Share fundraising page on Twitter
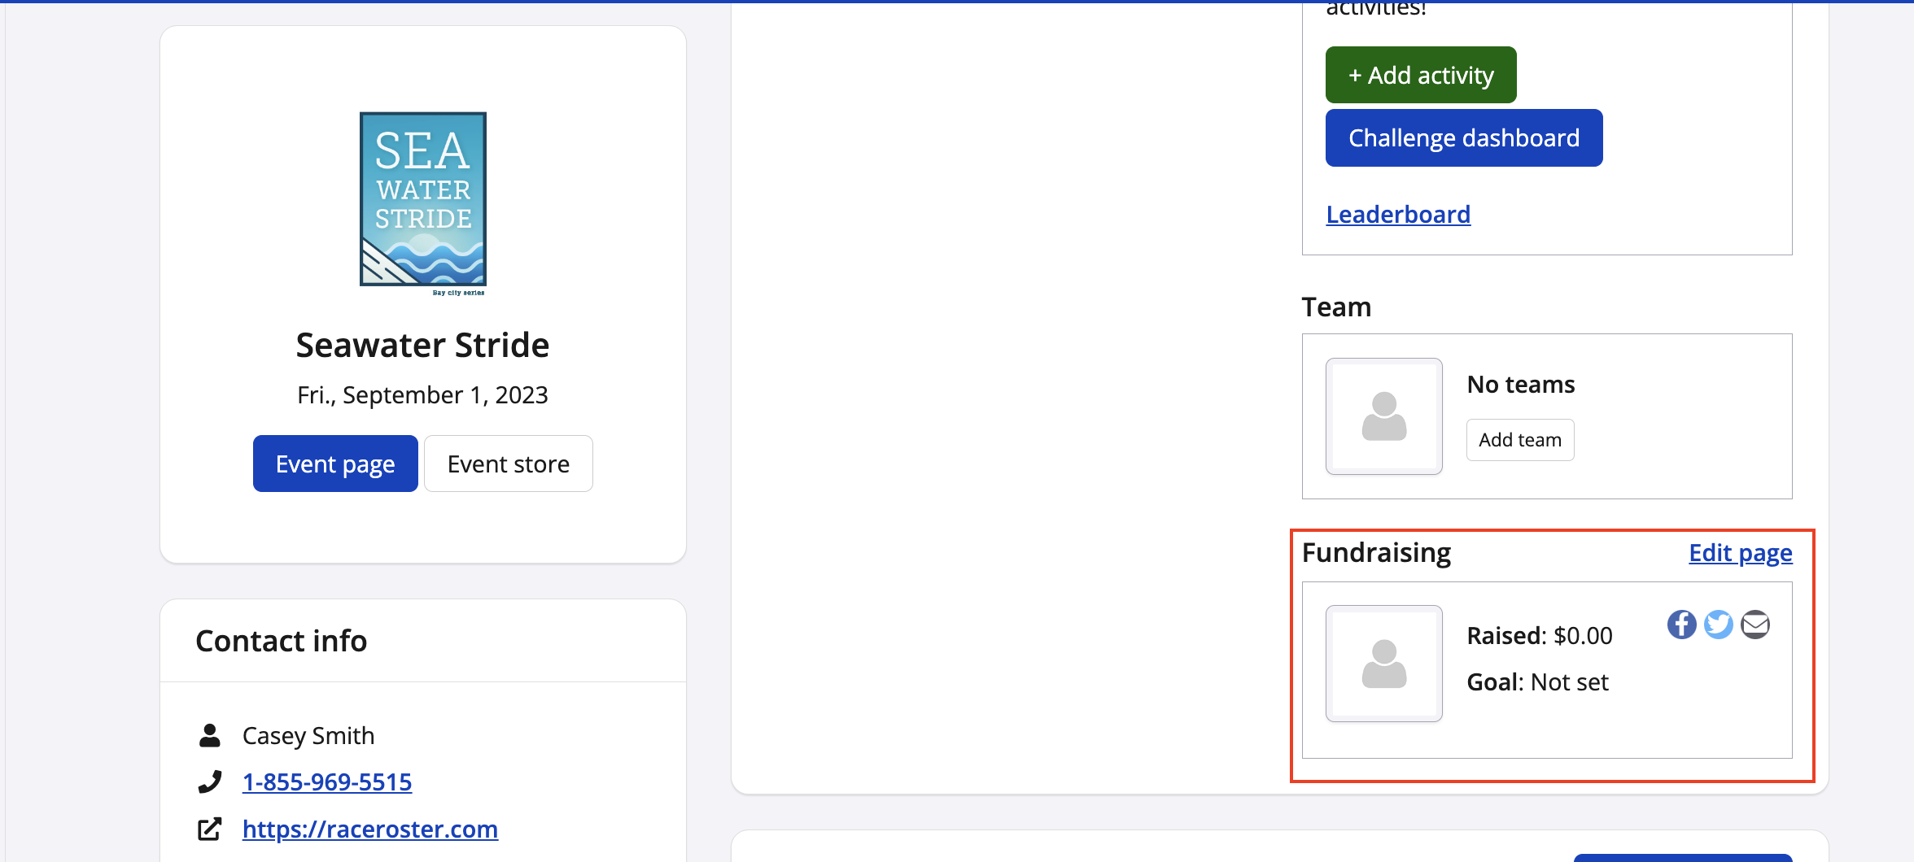The image size is (1914, 862). click(1718, 625)
